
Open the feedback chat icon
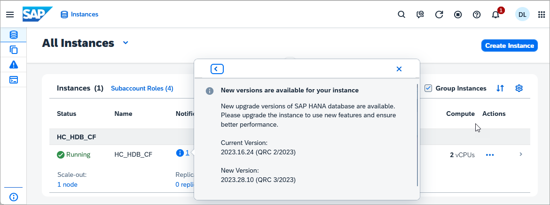[420, 15]
